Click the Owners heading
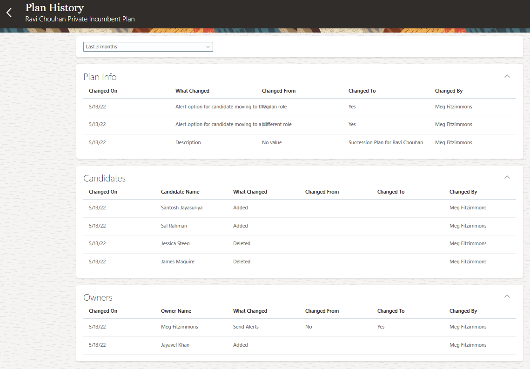This screenshot has height=369, width=530. (x=98, y=298)
